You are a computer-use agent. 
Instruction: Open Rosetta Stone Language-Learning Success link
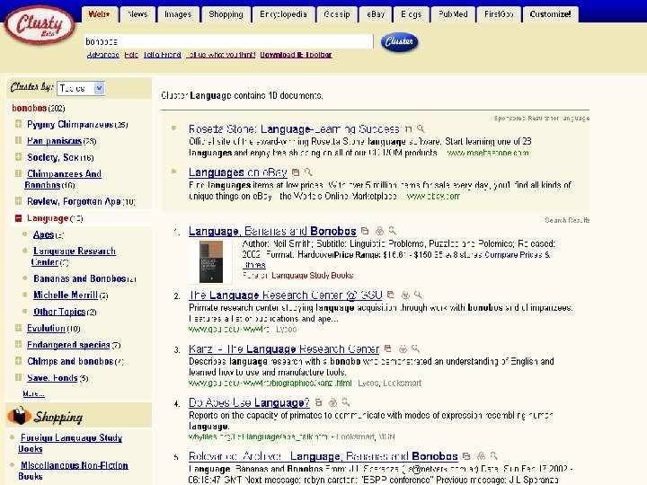pyautogui.click(x=294, y=129)
